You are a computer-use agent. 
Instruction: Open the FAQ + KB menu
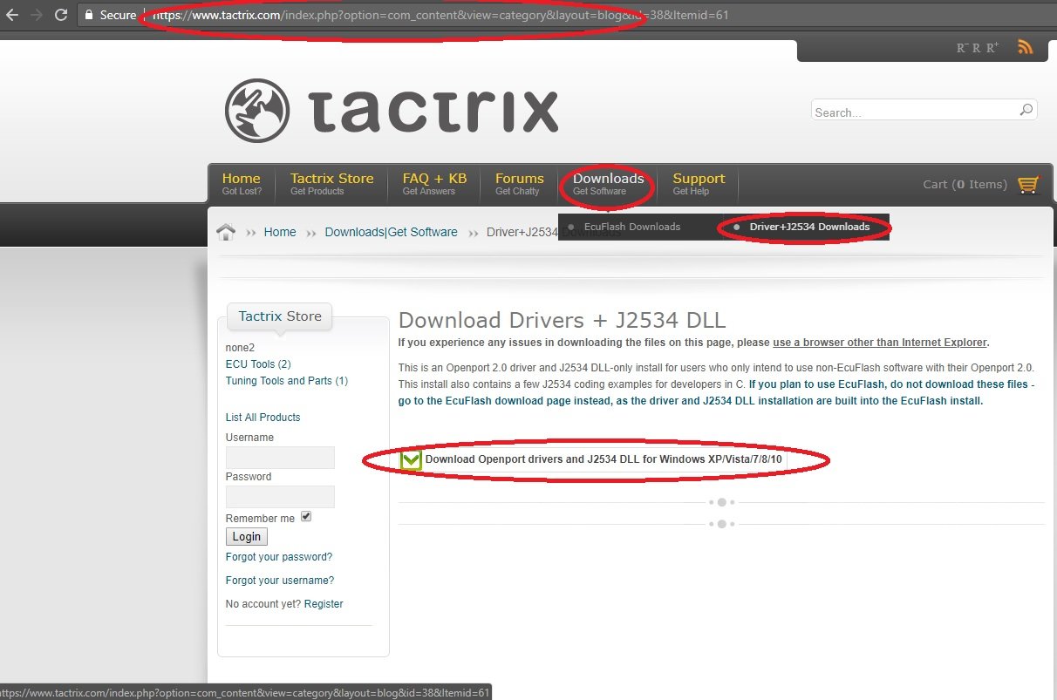(434, 184)
